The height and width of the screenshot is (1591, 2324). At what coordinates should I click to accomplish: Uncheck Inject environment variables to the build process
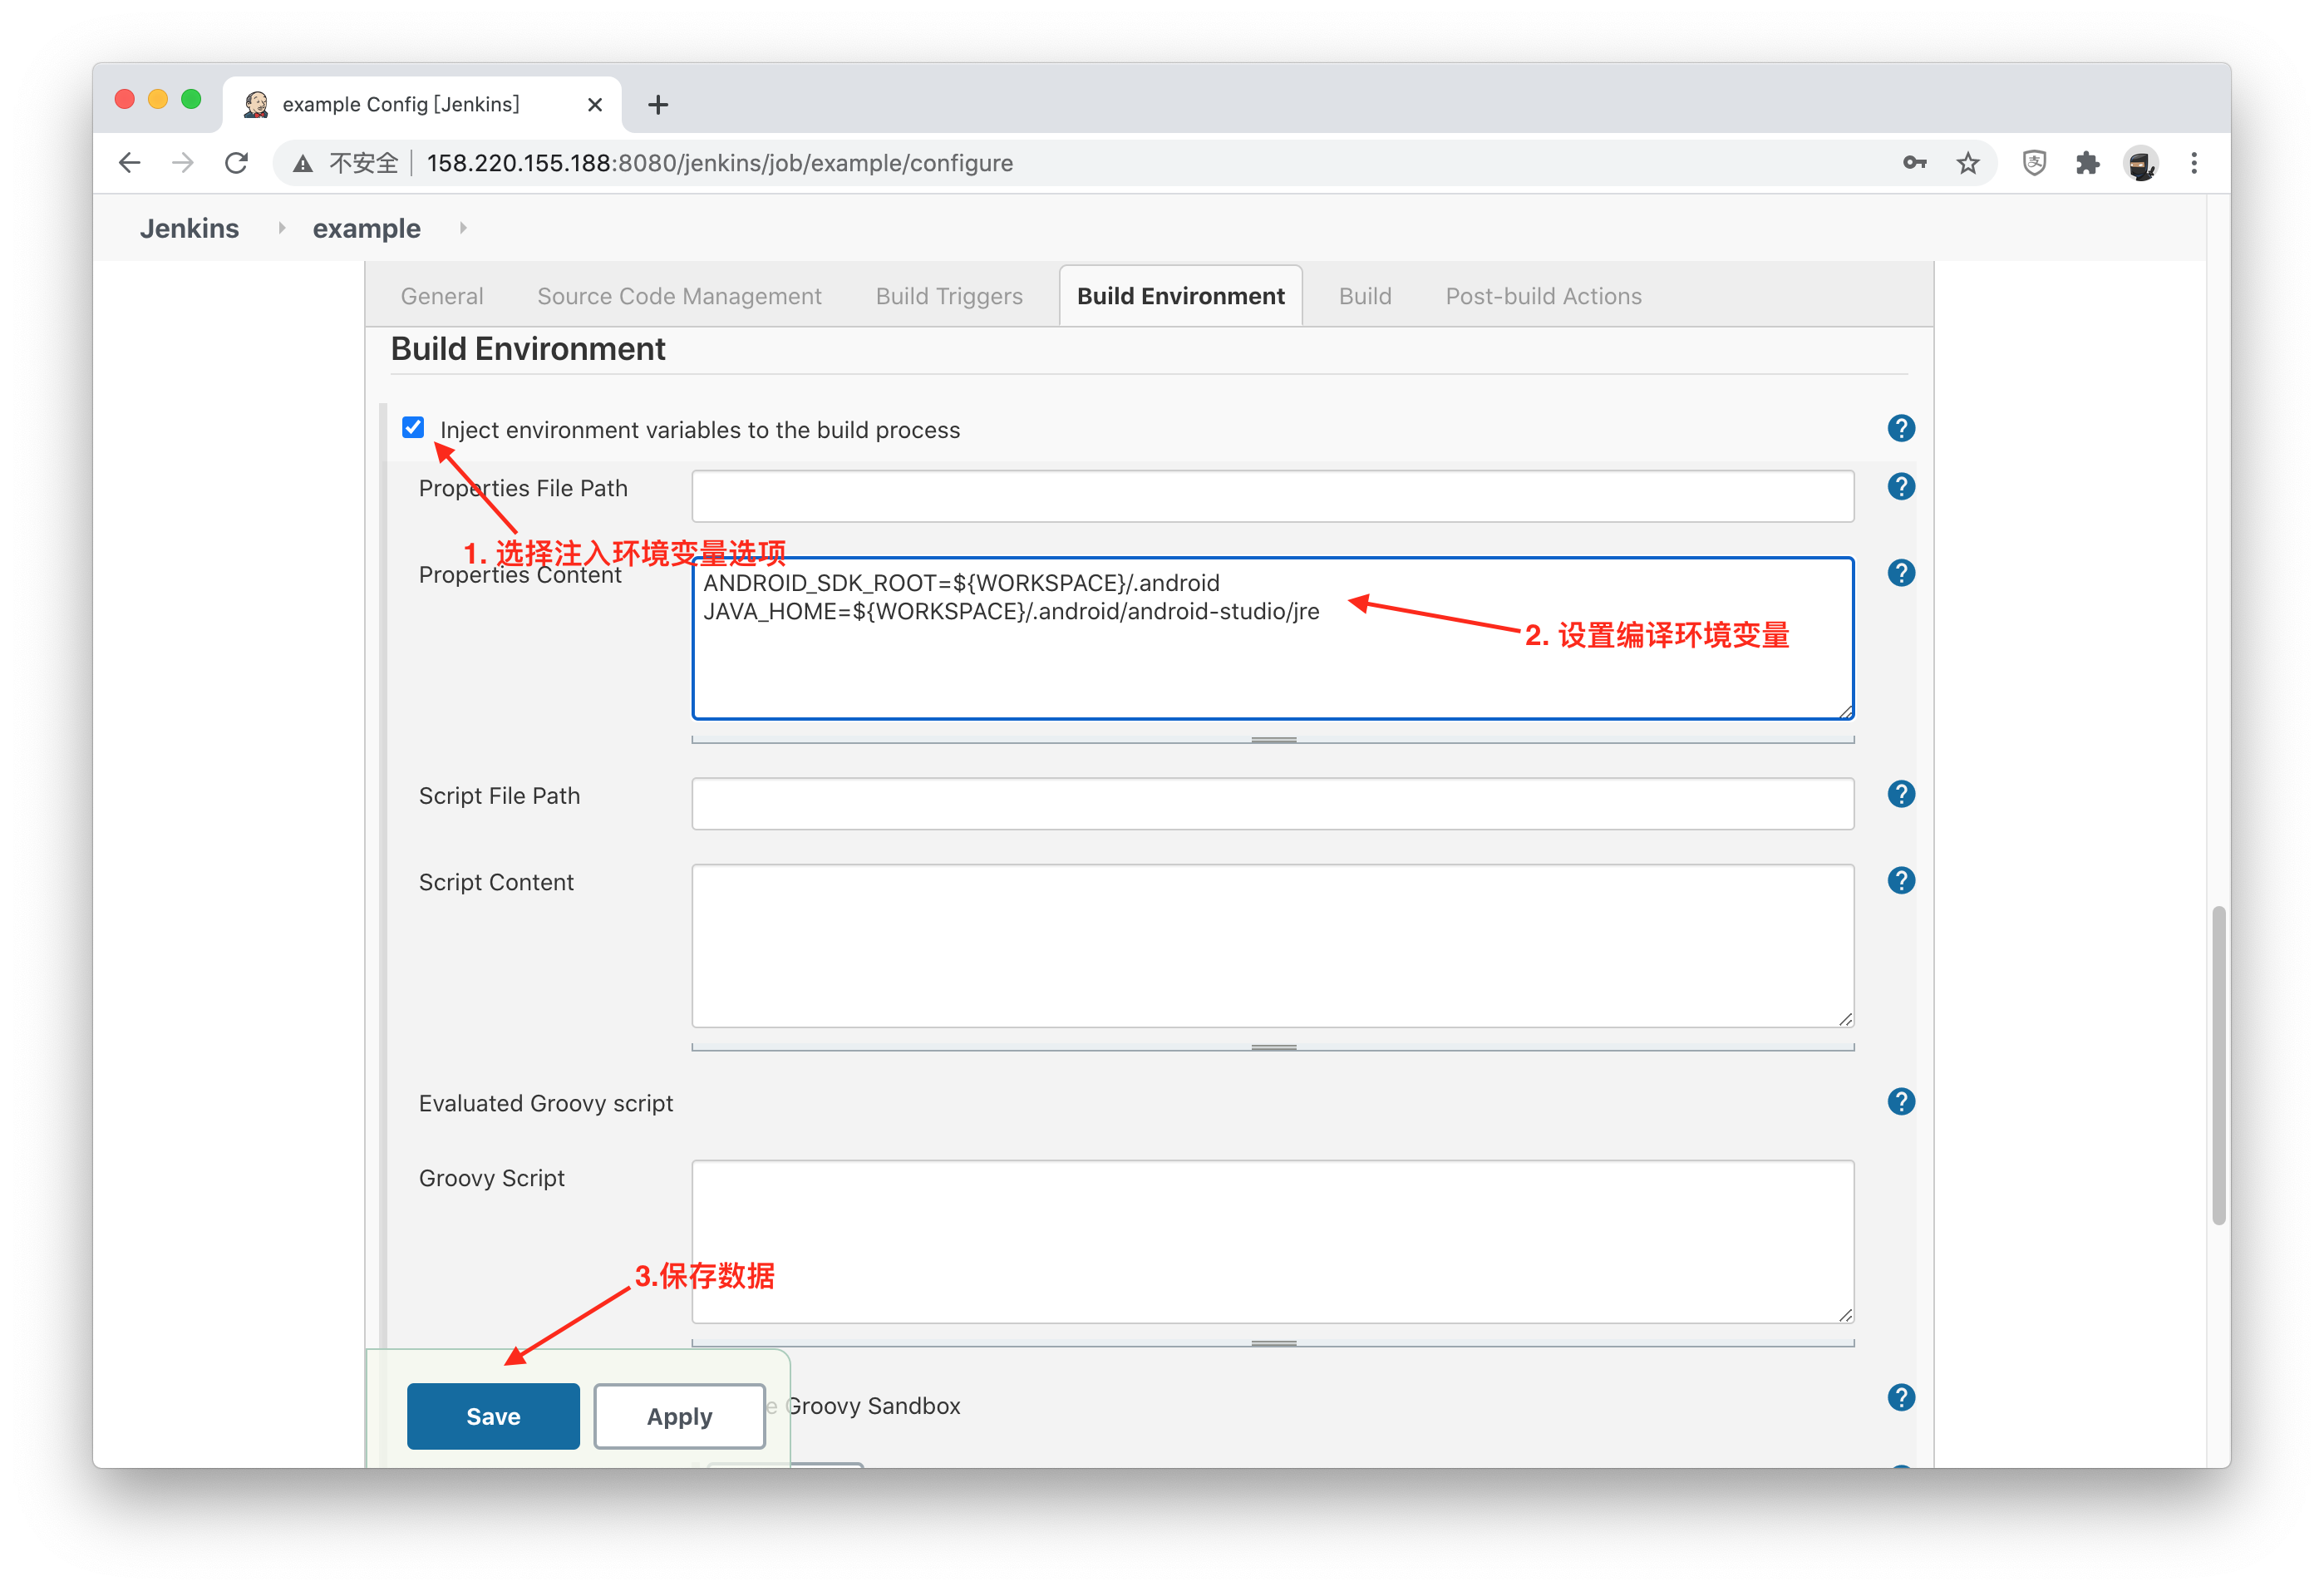(x=413, y=428)
